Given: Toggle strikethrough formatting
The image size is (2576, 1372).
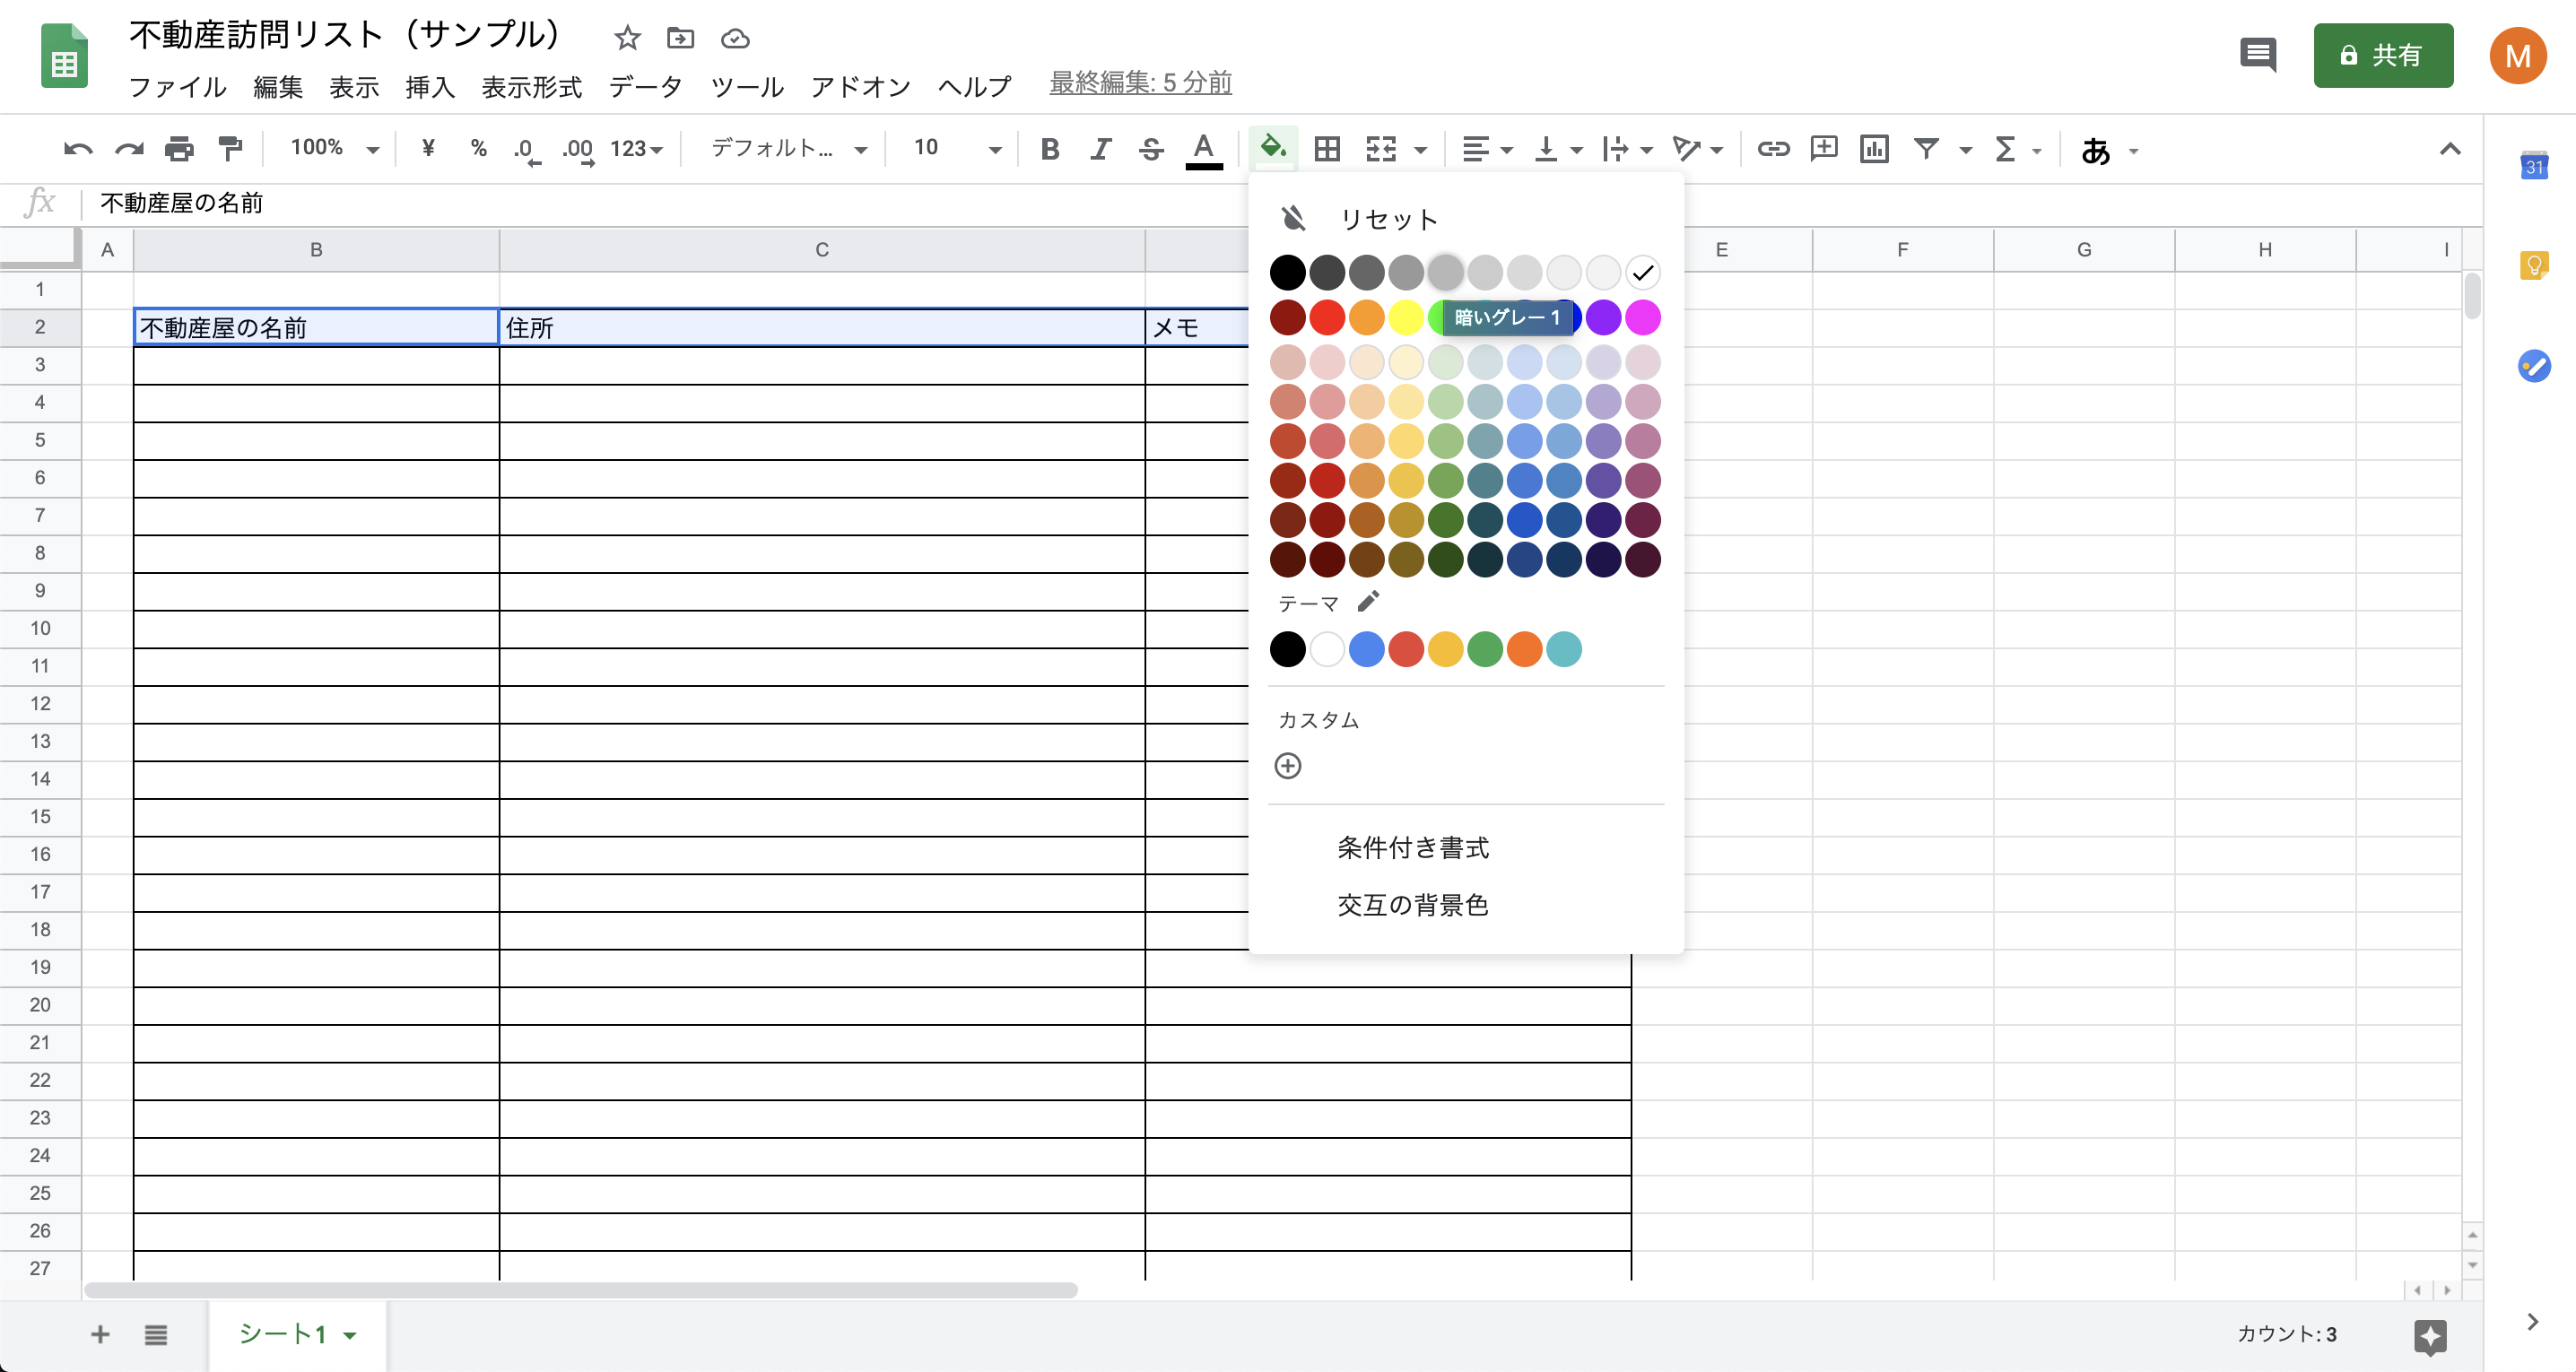Looking at the screenshot, I should [x=1151, y=149].
